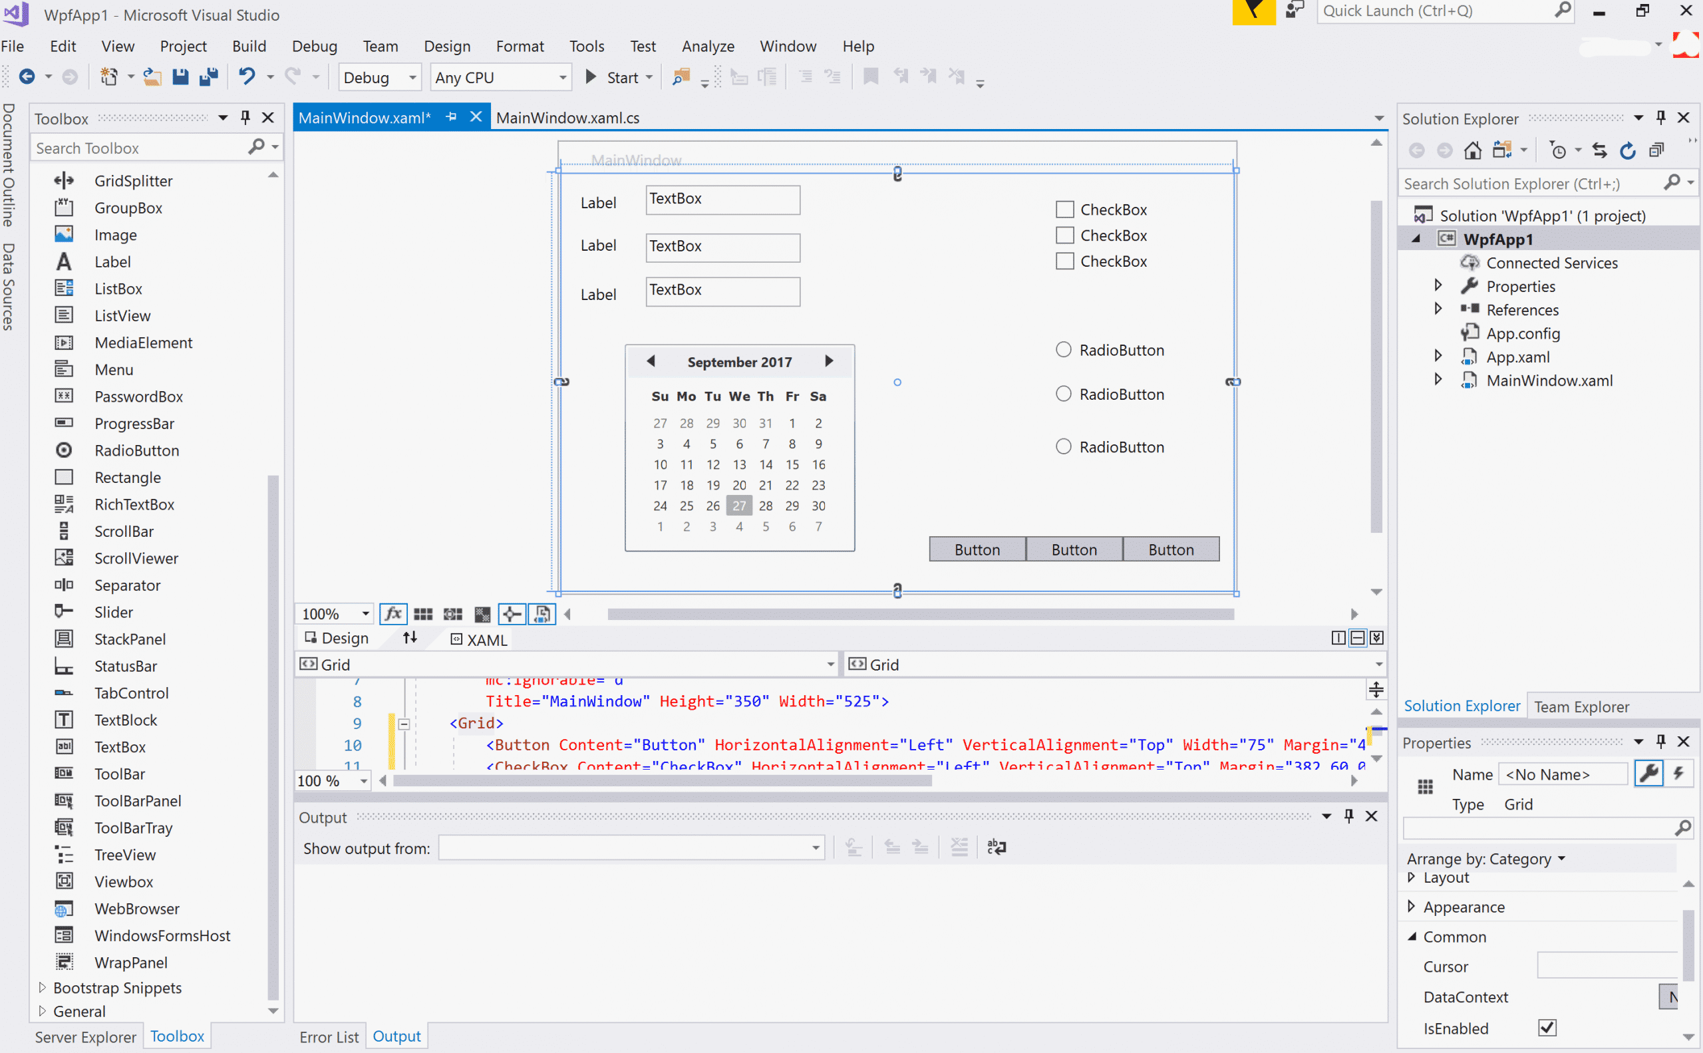Switch to Error List tab
Viewport: 1703px width, 1053px height.
coord(329,1036)
